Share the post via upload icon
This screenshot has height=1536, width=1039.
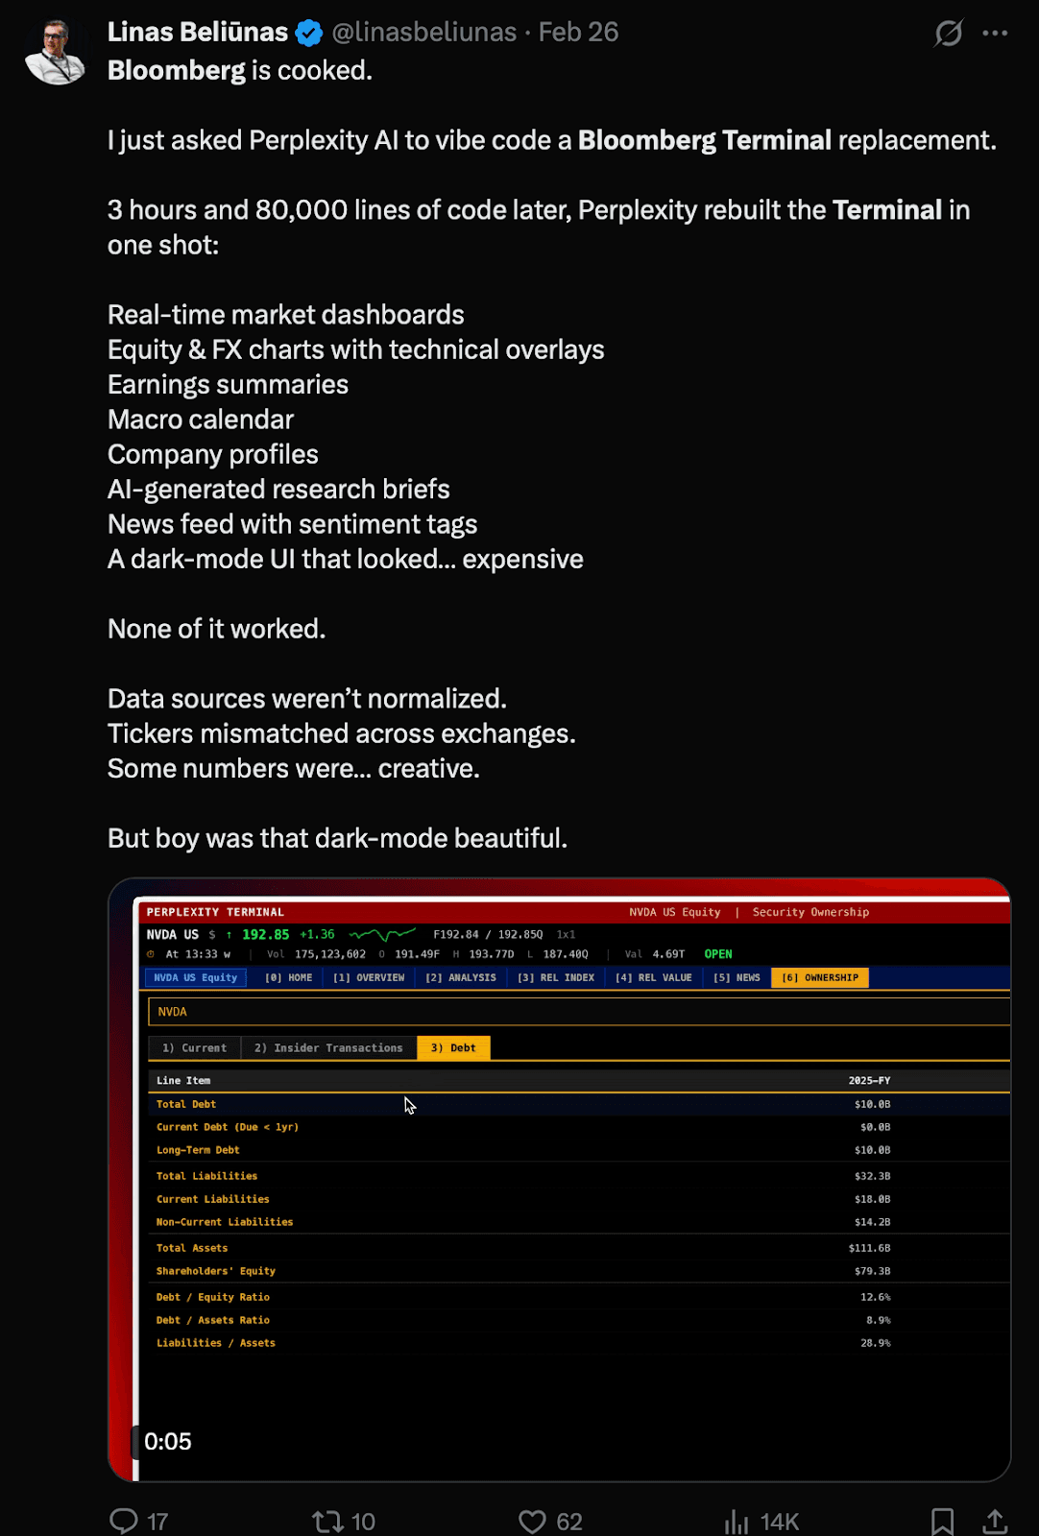click(995, 1521)
